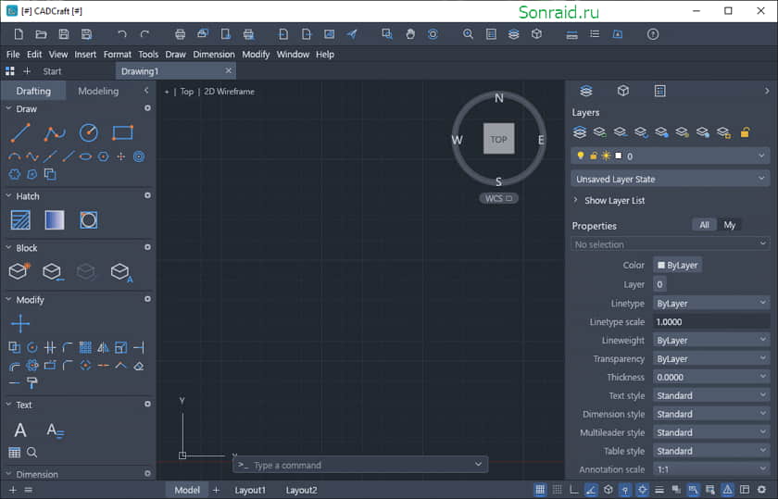Open the Layer Properties Manager icon
Image resolution: width=778 pixels, height=499 pixels.
click(580, 132)
